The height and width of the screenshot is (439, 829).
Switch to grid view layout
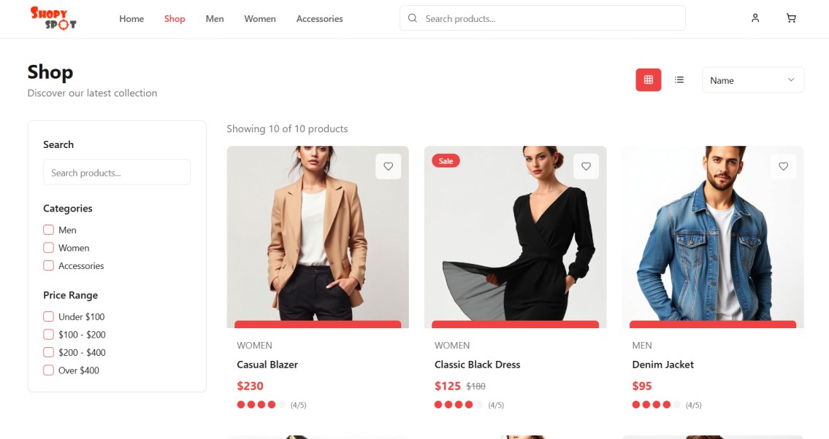[x=648, y=79]
